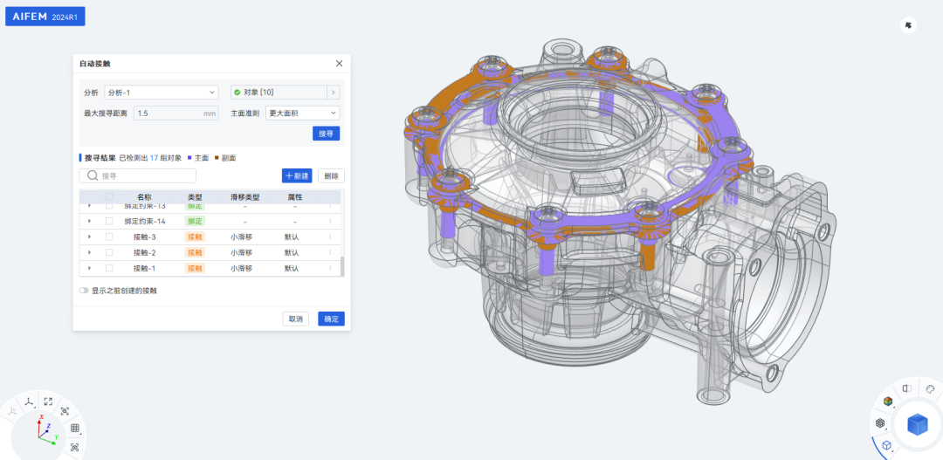
Task: Expand the 绑定约束-14 row
Action: click(x=89, y=222)
